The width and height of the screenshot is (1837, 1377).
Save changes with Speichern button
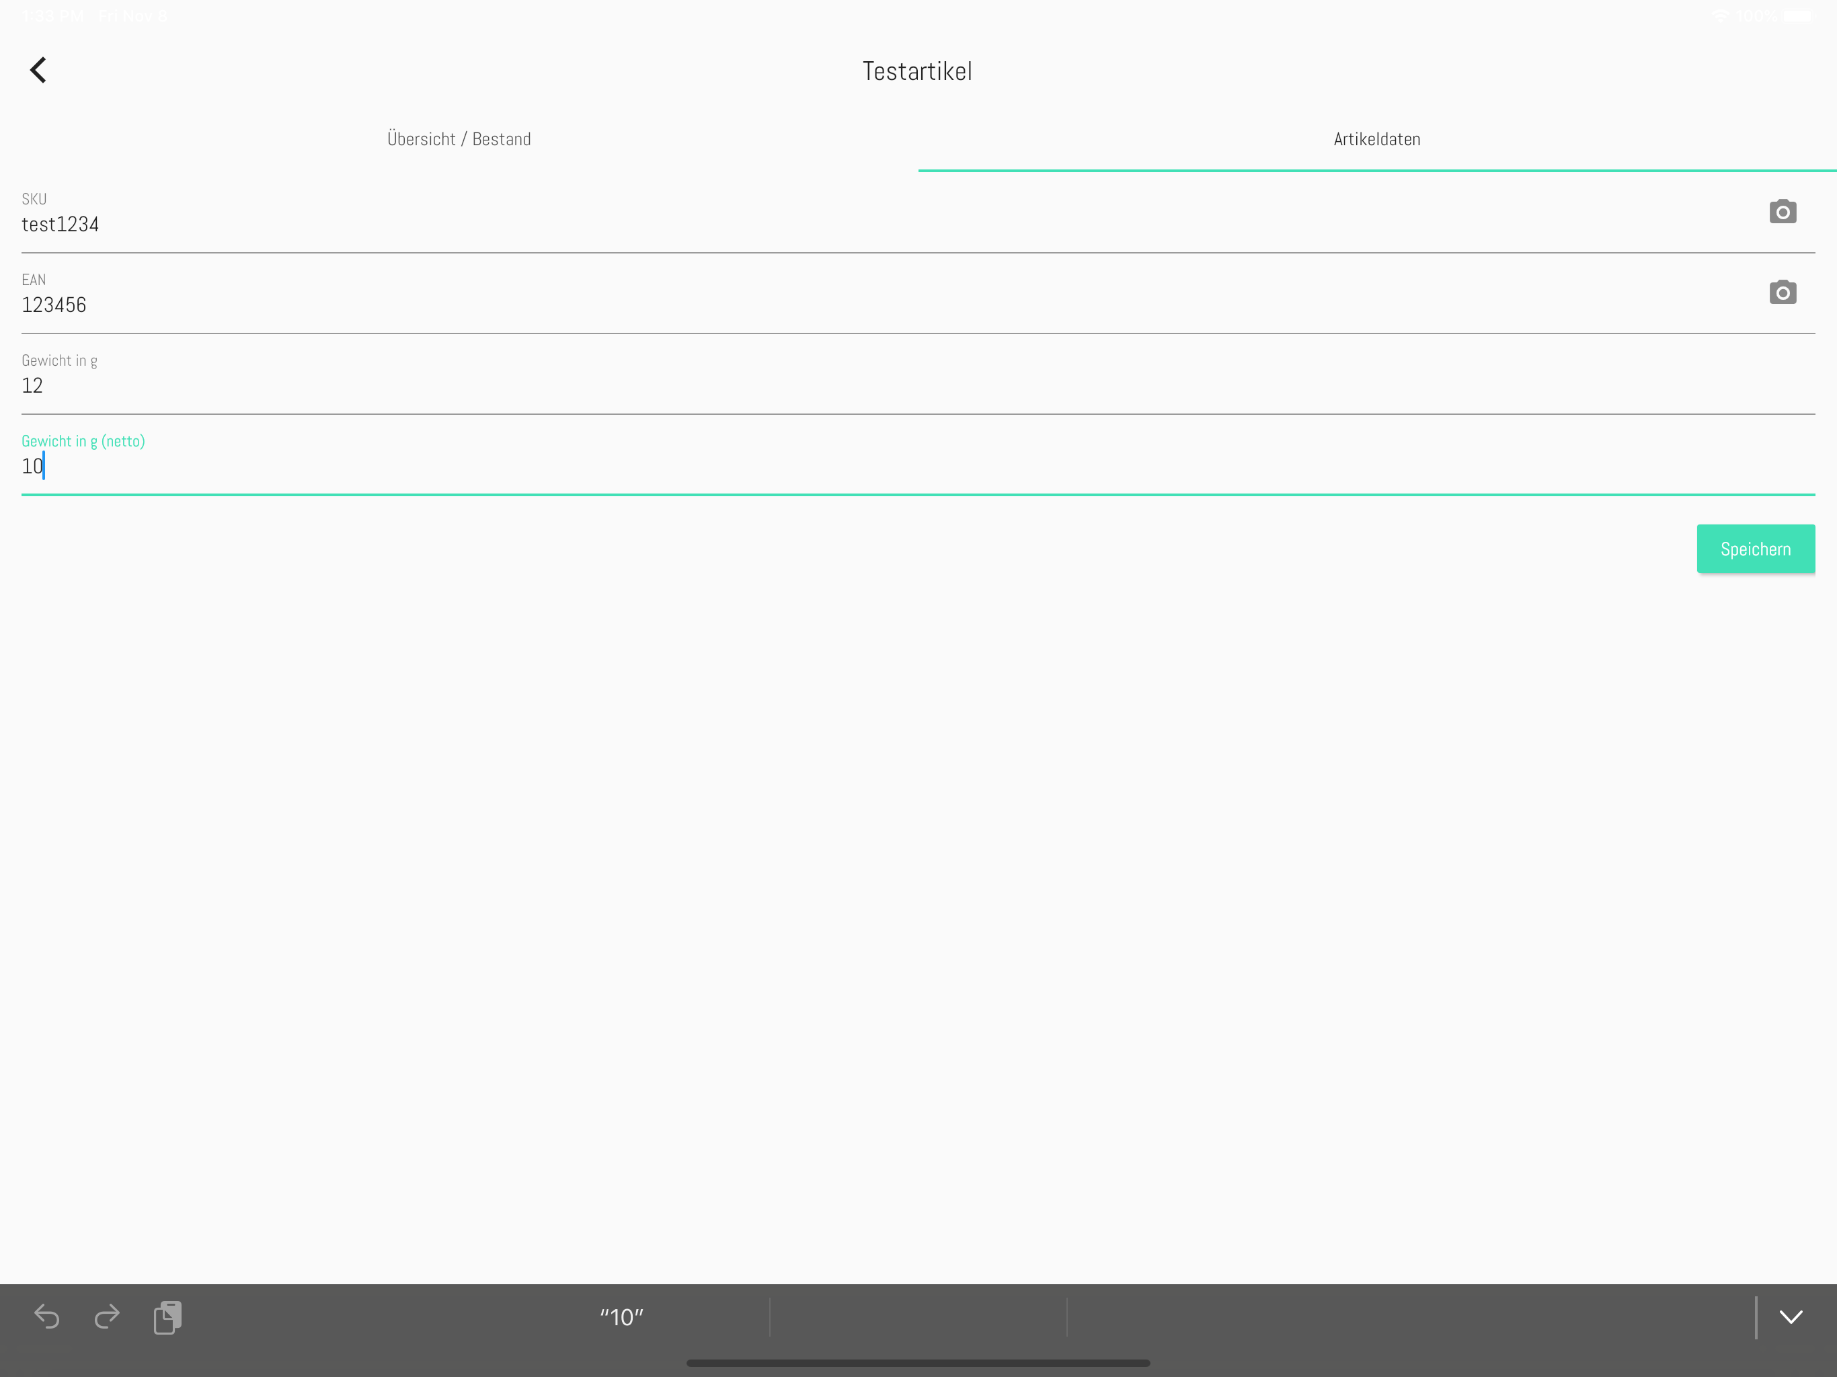coord(1756,549)
